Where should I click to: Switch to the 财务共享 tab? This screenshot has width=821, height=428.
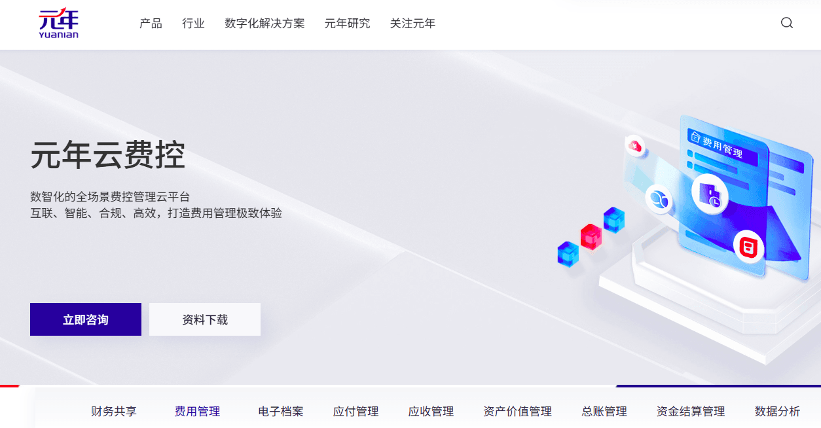pos(114,412)
